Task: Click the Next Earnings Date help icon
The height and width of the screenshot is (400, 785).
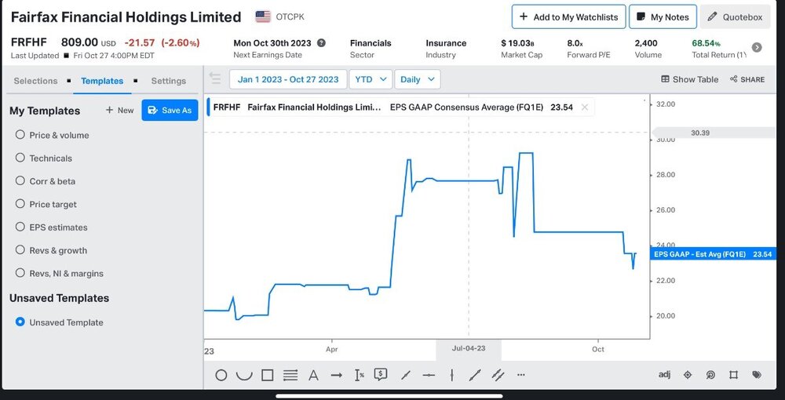Action: pyautogui.click(x=321, y=43)
